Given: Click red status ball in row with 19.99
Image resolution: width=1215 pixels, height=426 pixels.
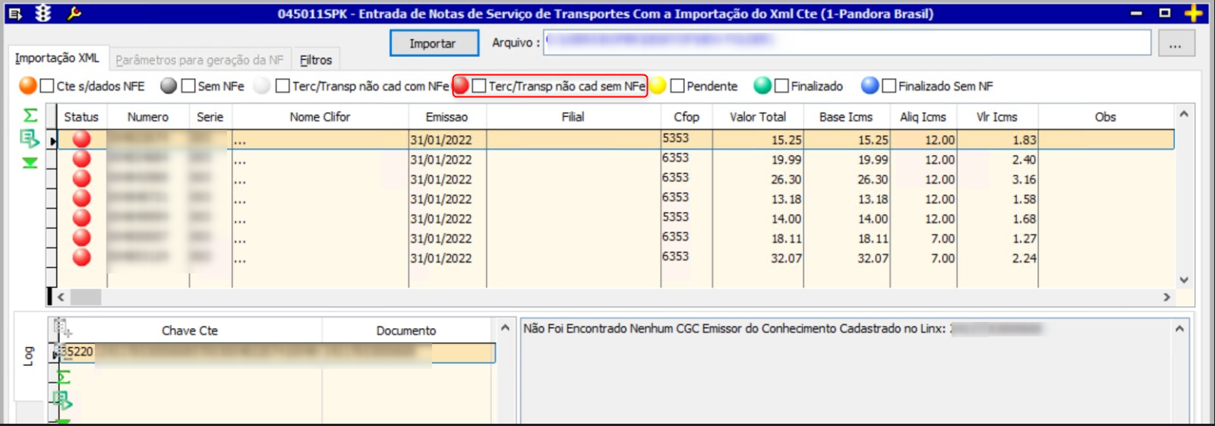Looking at the screenshot, I should coord(81,159).
